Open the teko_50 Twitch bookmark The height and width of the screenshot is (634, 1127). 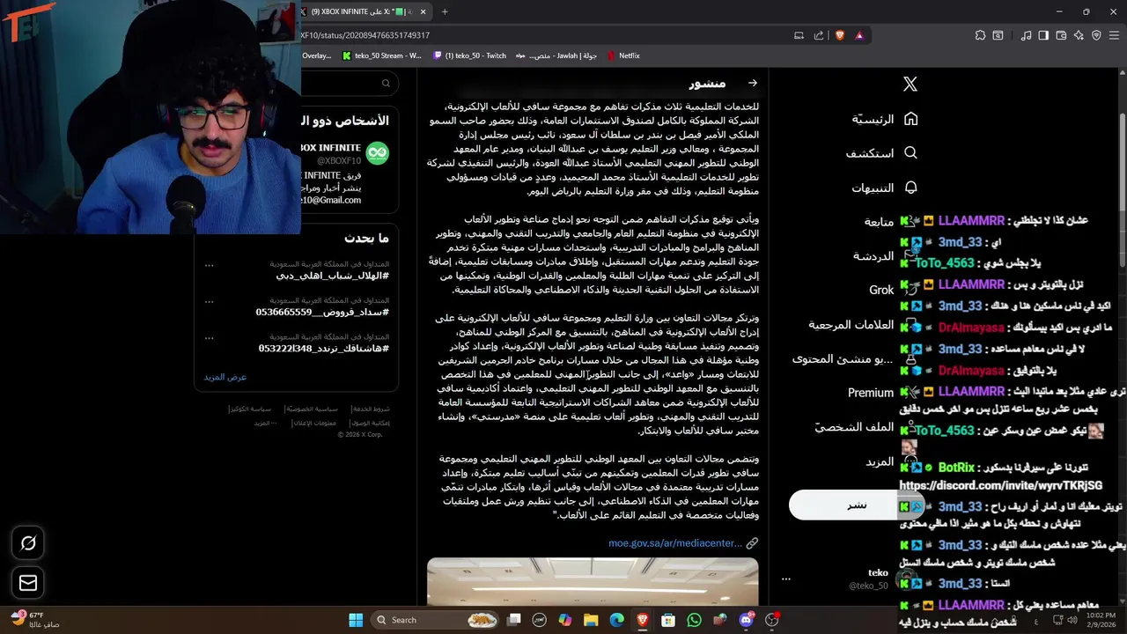click(x=470, y=55)
